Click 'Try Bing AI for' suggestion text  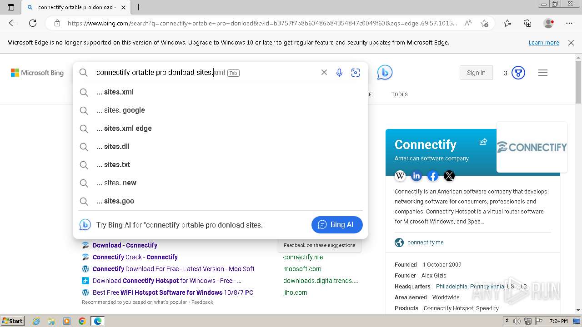[x=180, y=225]
